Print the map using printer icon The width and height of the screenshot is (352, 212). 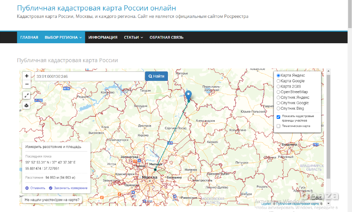(x=27, y=105)
